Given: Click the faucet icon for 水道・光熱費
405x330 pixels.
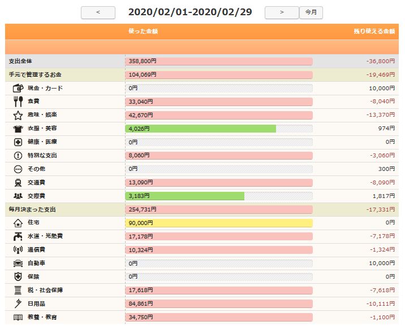Looking at the screenshot, I should 18,236.
